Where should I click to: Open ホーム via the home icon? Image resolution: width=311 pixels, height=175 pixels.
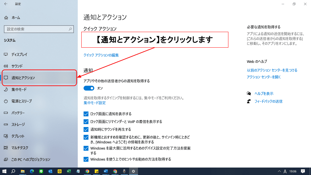point(6,17)
